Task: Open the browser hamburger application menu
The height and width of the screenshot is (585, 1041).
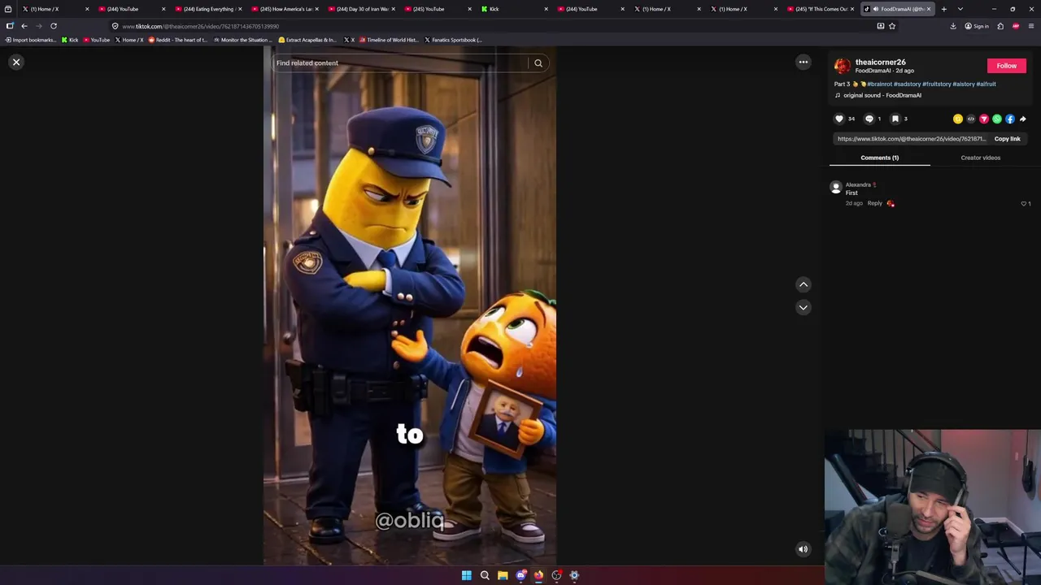Action: 1031,26
